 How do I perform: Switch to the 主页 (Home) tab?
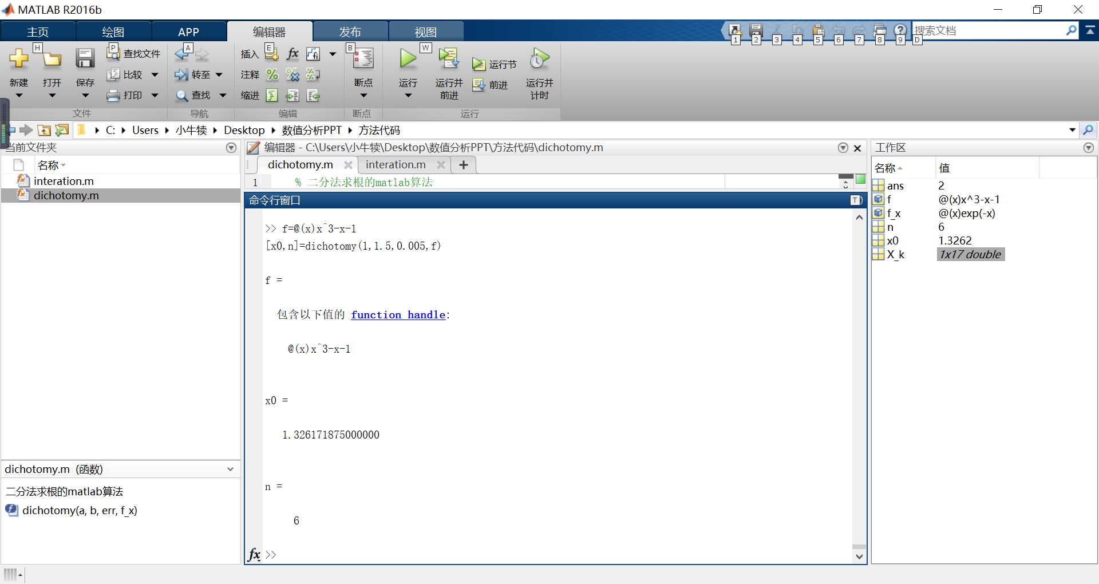(x=38, y=32)
